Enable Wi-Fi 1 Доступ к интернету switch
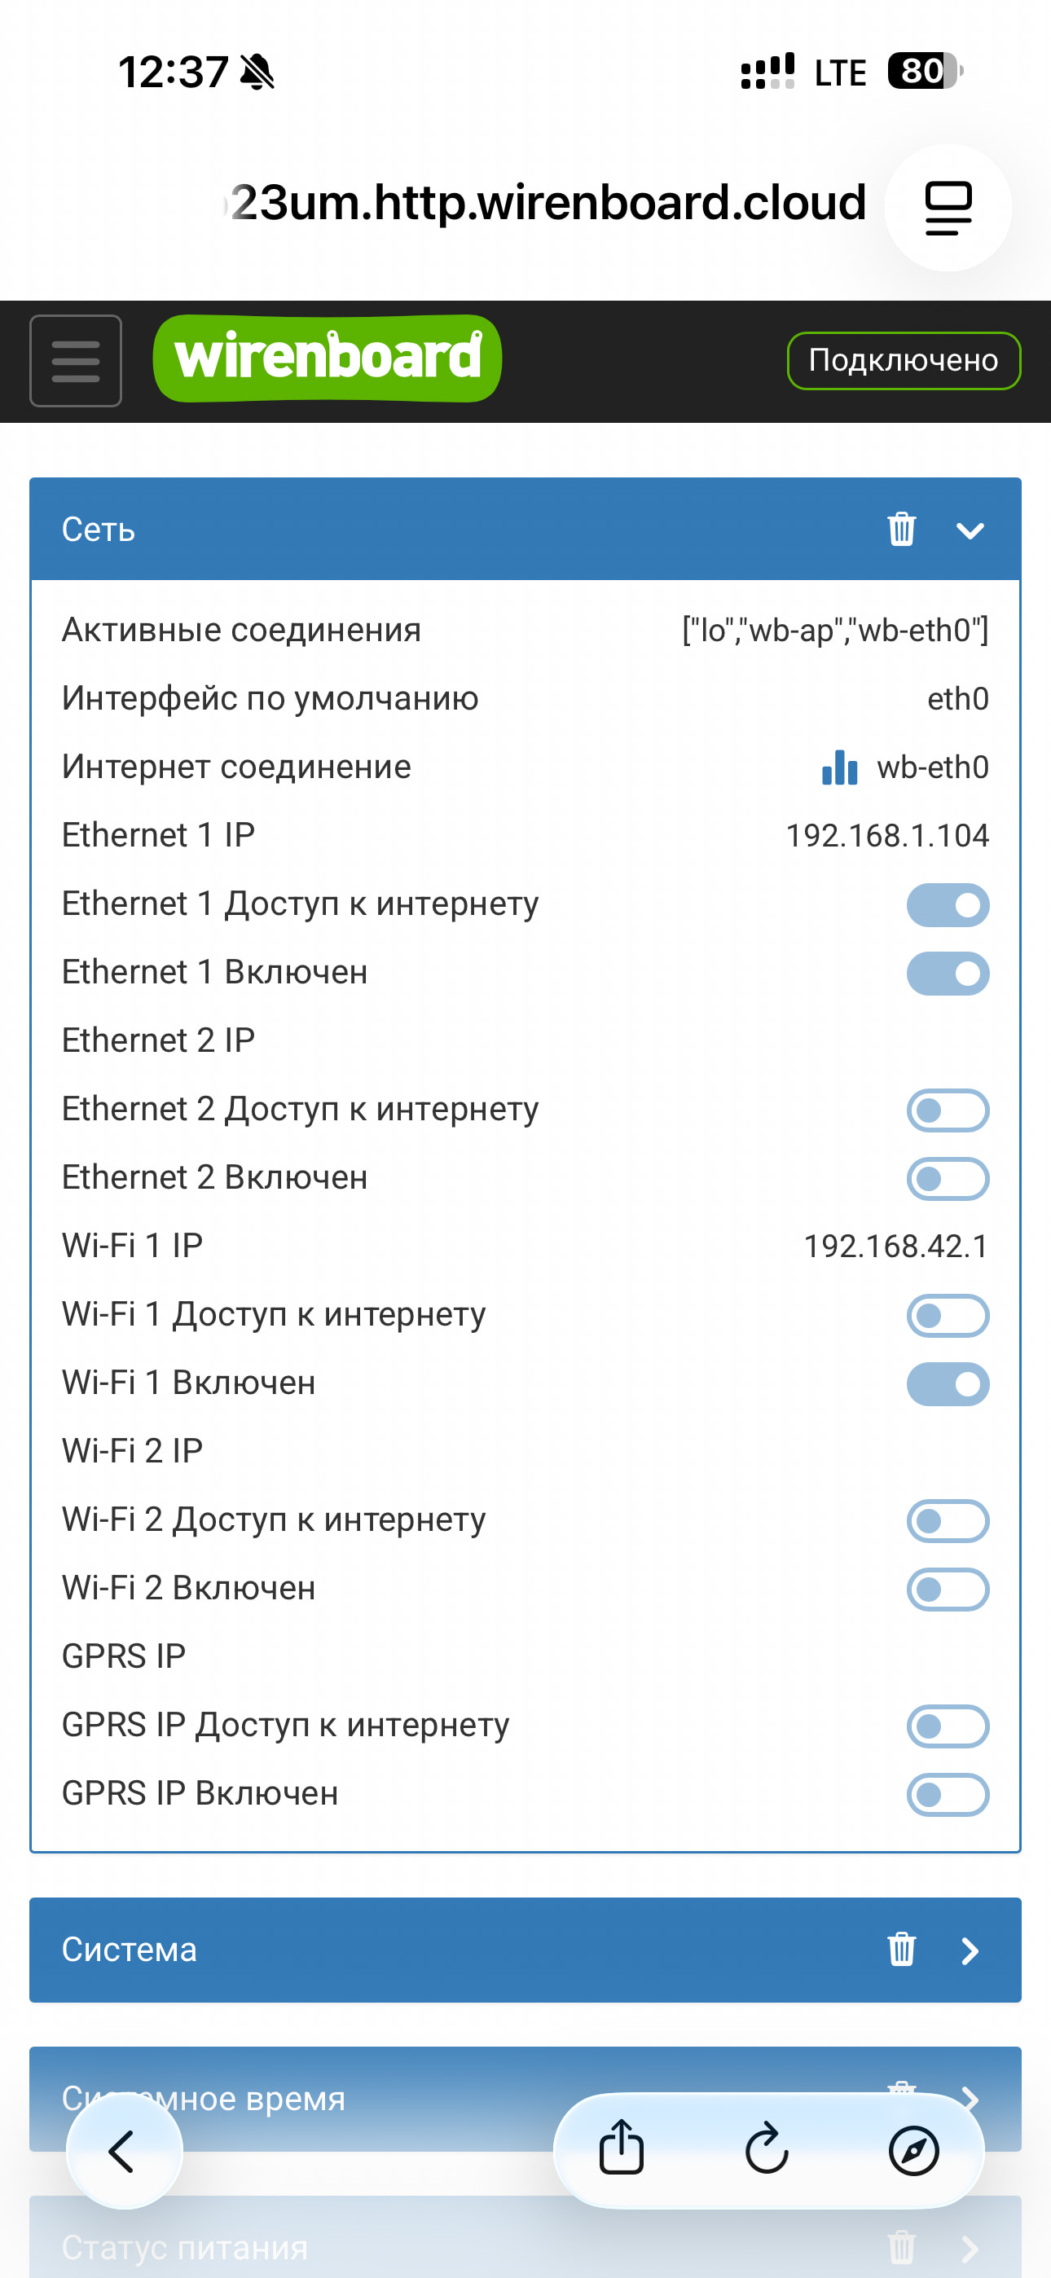 (948, 1316)
